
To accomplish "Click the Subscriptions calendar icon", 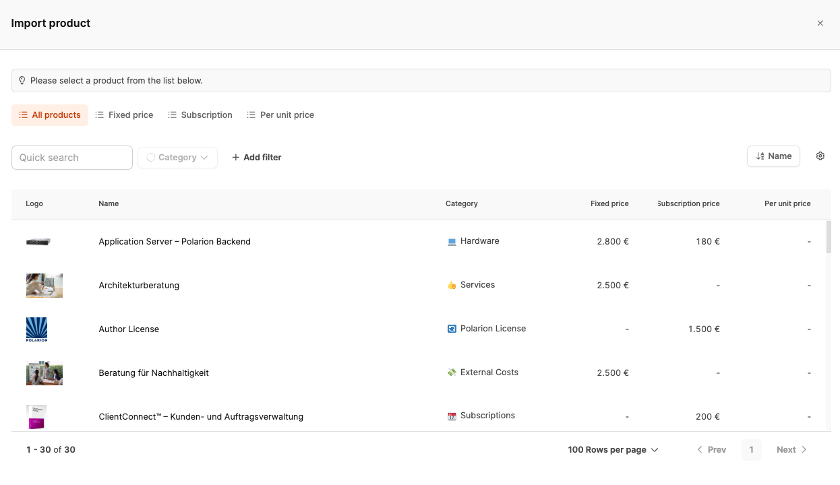I will 452,416.
